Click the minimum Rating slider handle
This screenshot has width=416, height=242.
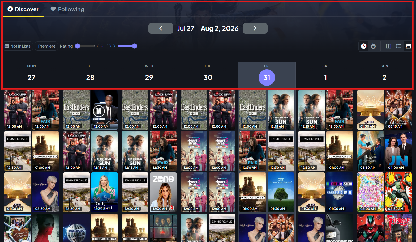[78, 46]
